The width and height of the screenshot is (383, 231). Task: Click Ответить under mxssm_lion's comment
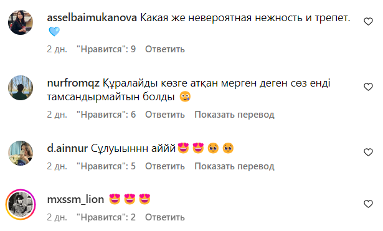(165, 217)
